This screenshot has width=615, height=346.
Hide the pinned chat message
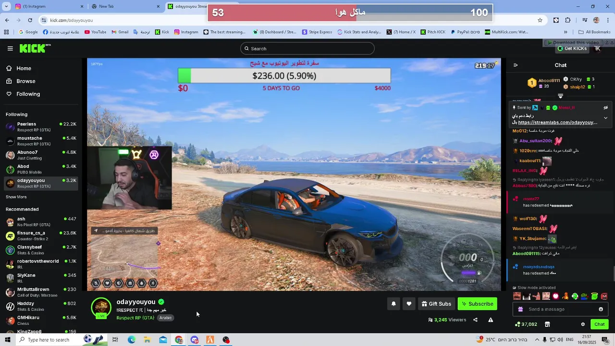pos(605,108)
